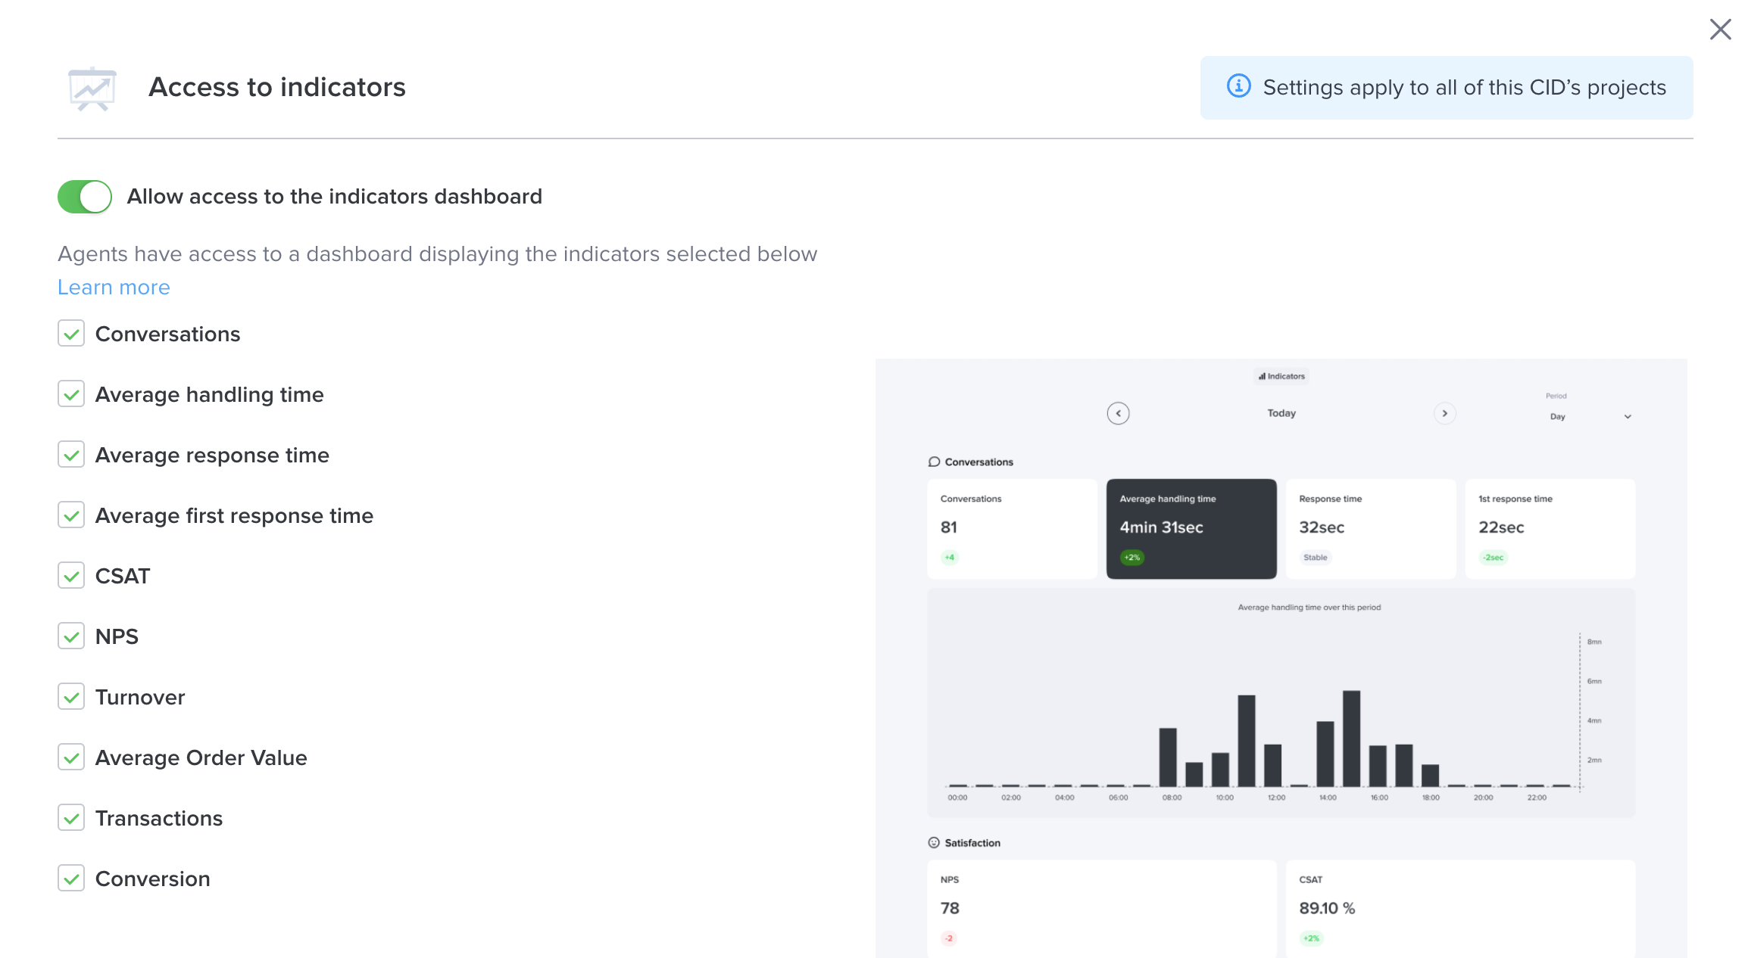The image size is (1748, 958).
Task: Select the Response time 32sec card
Action: (x=1371, y=528)
